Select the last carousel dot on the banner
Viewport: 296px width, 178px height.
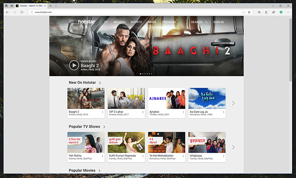[151, 74]
